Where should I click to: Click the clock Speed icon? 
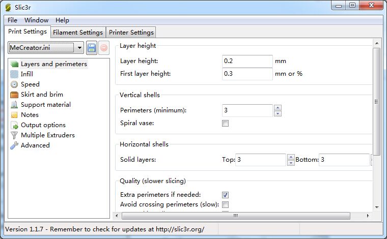[x=14, y=84]
